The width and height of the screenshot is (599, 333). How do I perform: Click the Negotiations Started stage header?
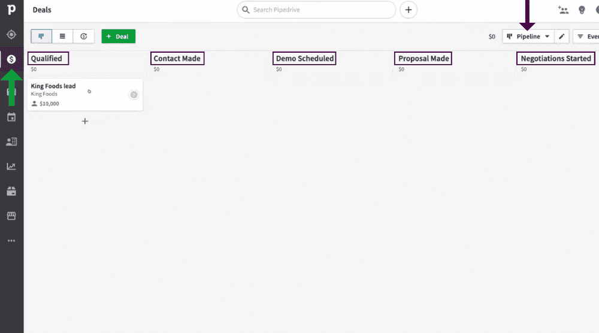(556, 59)
